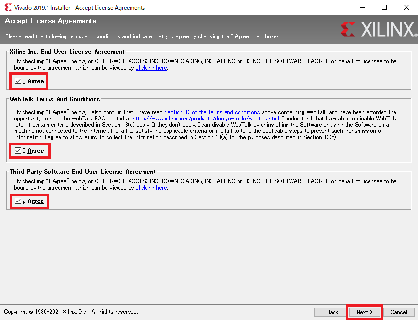Visit the WebTalk FAQ xilinx.com URL
This screenshot has width=418, height=320.
pos(206,119)
